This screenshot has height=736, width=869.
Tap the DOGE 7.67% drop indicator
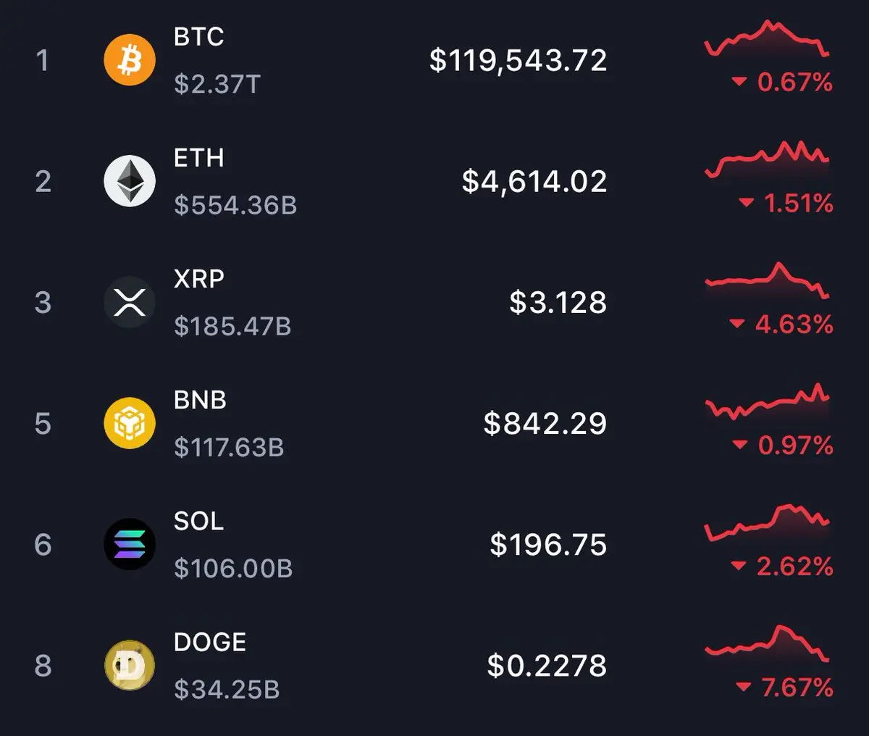point(784,687)
